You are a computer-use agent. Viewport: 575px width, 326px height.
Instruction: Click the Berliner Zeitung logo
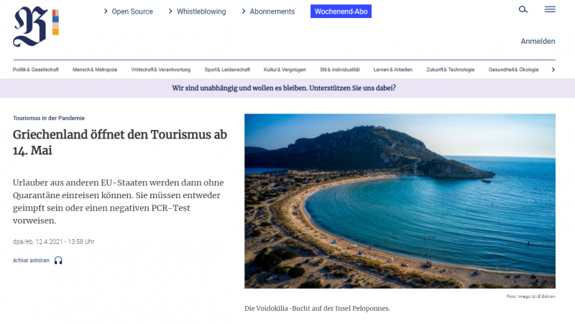pos(36,27)
